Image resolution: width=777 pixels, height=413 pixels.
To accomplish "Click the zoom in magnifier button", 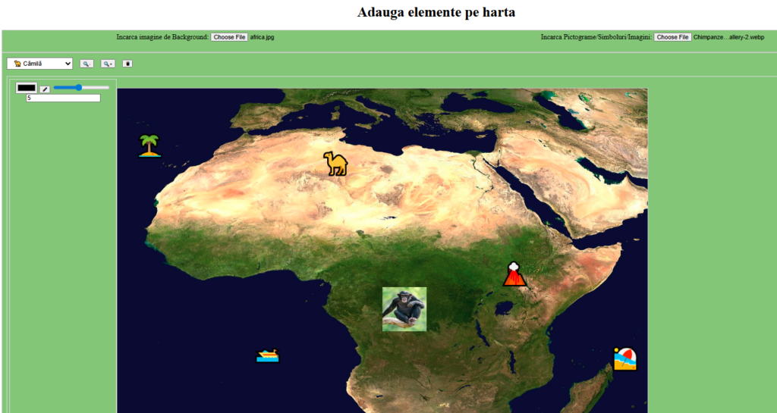I will (x=109, y=64).
